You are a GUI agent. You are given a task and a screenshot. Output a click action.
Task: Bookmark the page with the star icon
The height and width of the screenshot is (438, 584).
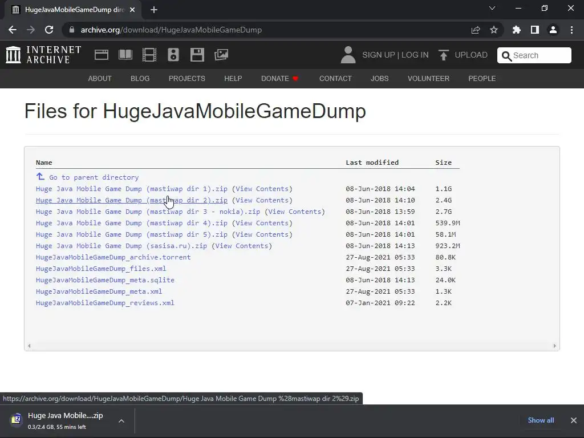[x=494, y=30]
